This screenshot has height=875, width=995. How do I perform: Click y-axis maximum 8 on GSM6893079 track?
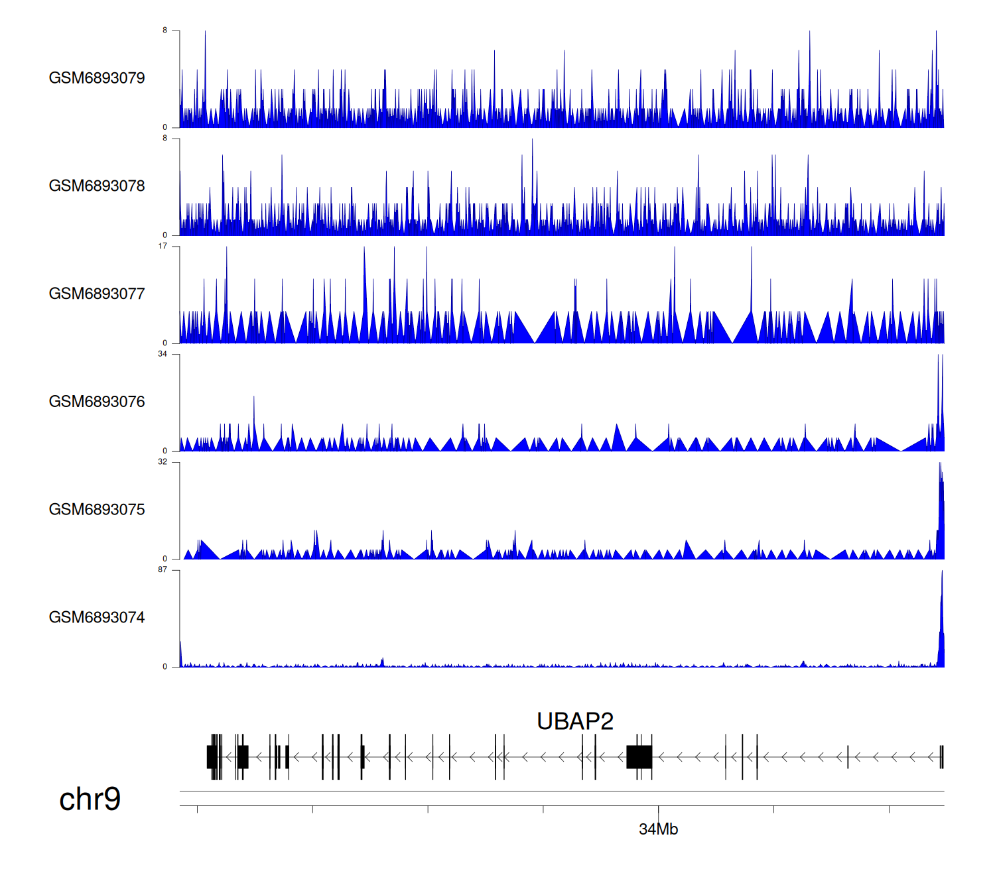(165, 30)
